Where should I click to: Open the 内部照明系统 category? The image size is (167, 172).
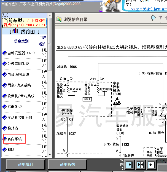pos(18,75)
